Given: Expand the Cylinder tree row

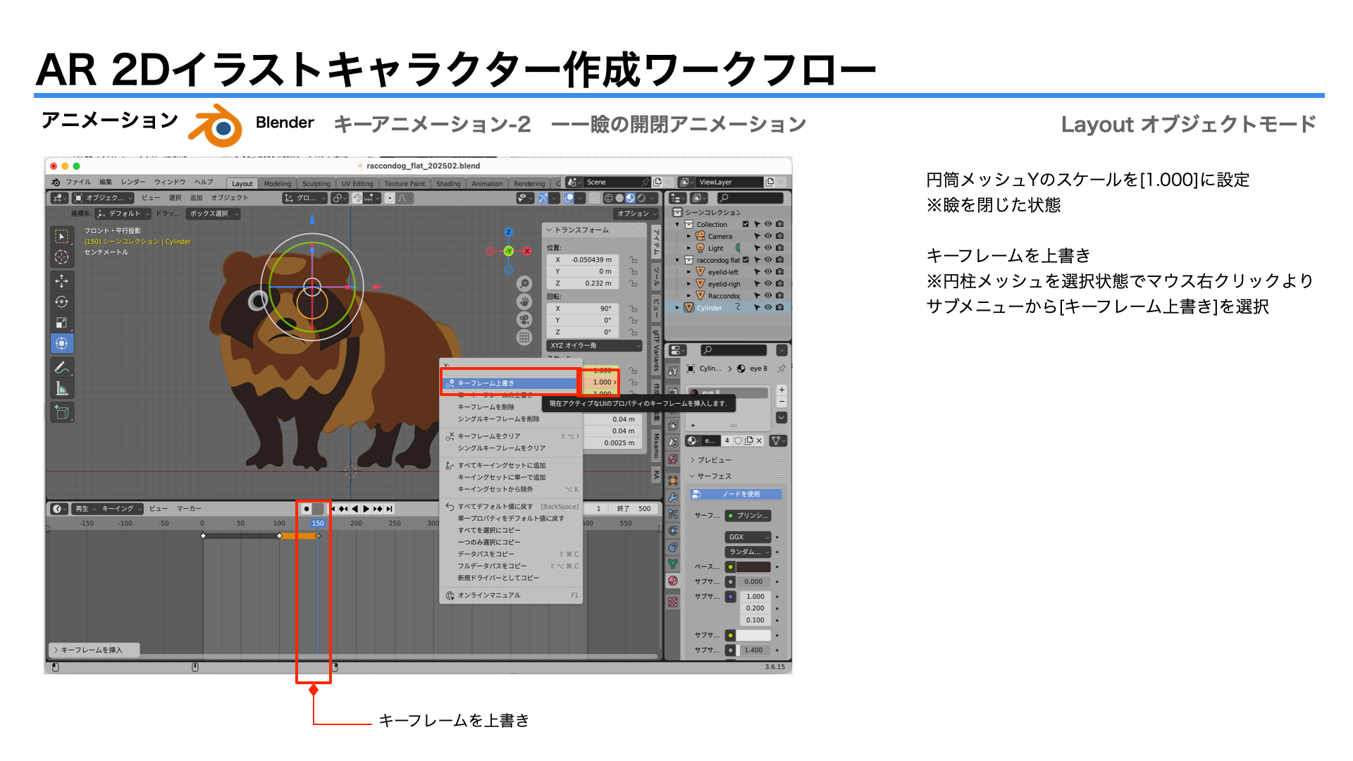Looking at the screenshot, I should (x=678, y=307).
